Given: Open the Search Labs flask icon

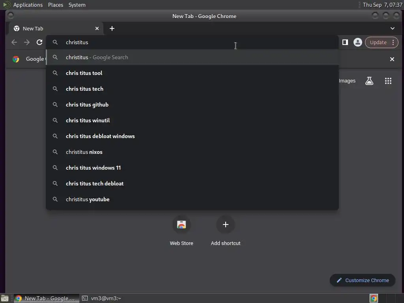Looking at the screenshot, I should pyautogui.click(x=369, y=81).
